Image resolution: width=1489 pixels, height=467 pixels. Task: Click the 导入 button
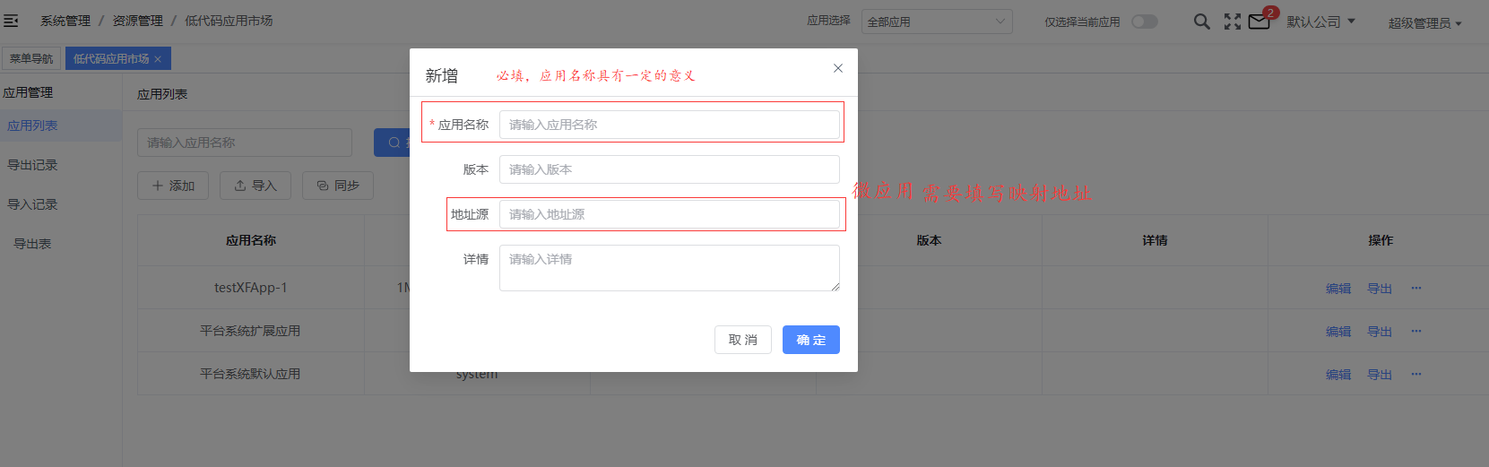tap(255, 186)
